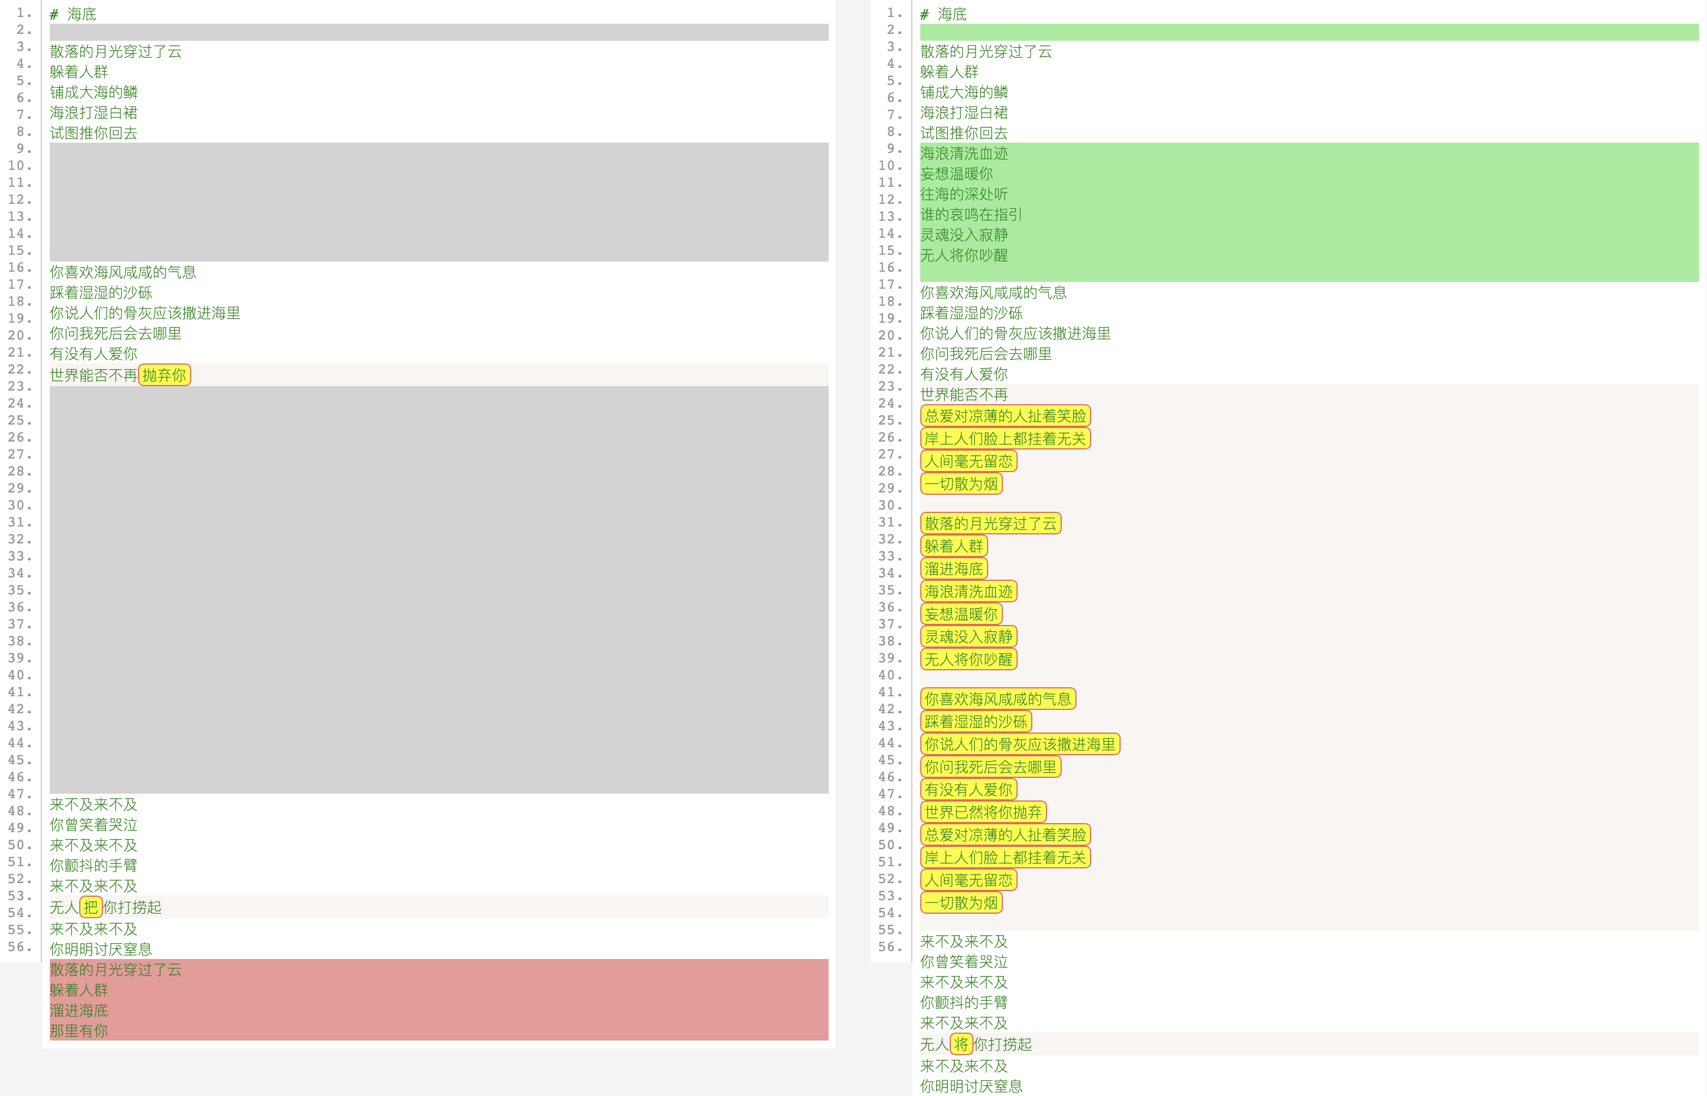Click "你曾笑着哭泣" in the right pane
Viewport: 1707px width, 1096px height.
(x=963, y=961)
